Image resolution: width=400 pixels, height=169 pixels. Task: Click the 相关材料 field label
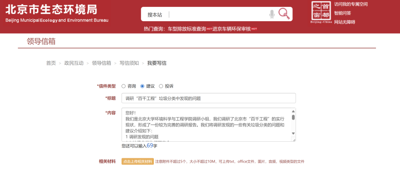pyautogui.click(x=107, y=161)
